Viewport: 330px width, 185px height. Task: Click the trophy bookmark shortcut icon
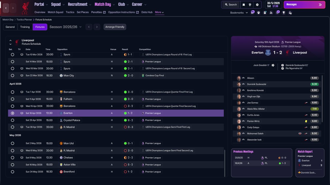tap(284, 13)
